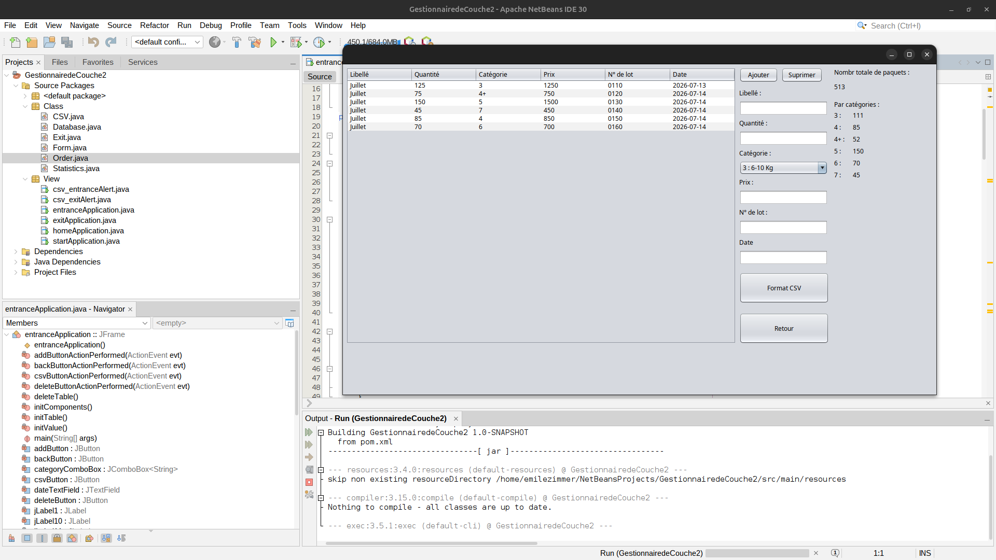Expand the Dependencies tree node
The image size is (996, 560).
[16, 251]
